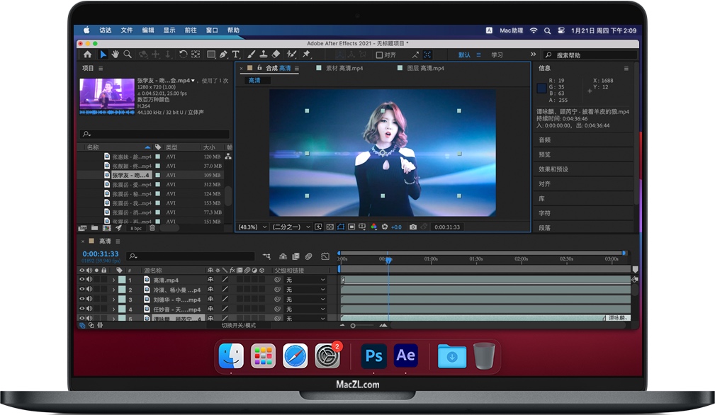
Task: Click the timeline zoom slider handle
Action: pyautogui.click(x=352, y=325)
